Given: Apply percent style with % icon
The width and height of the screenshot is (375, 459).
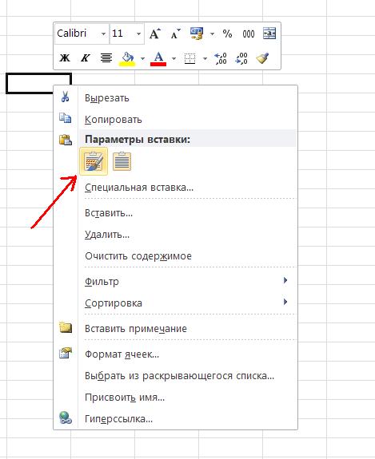Looking at the screenshot, I should tap(227, 34).
